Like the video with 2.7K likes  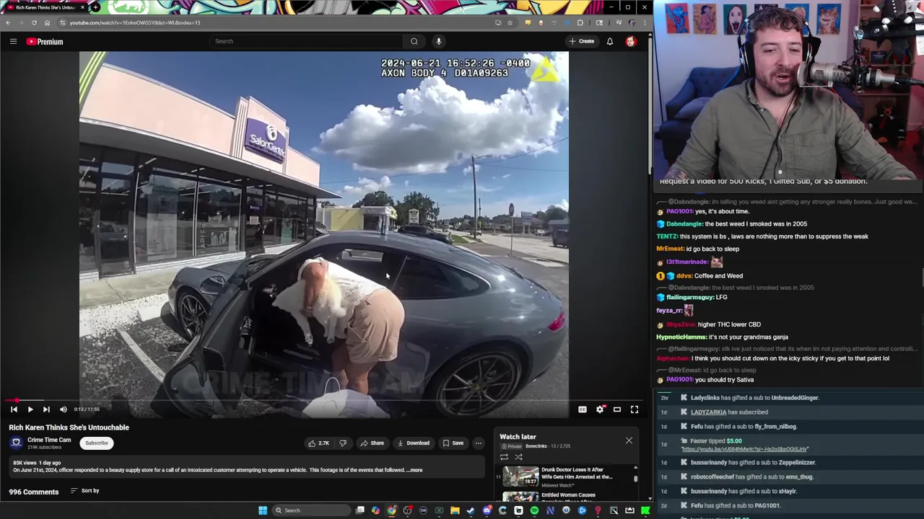318,443
